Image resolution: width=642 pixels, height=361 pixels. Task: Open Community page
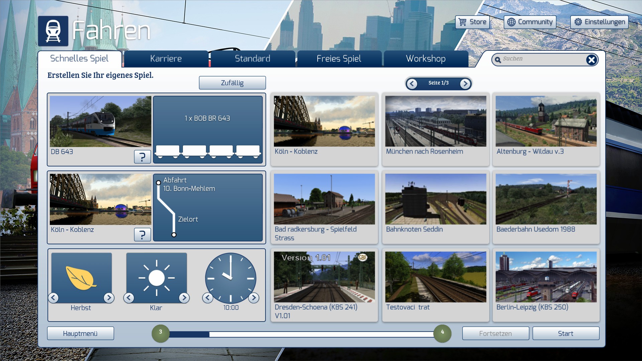click(x=530, y=22)
